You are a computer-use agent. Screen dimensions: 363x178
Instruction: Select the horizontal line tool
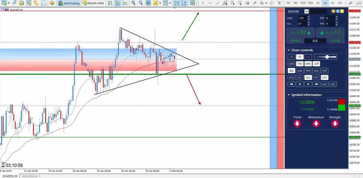click(x=210, y=3)
